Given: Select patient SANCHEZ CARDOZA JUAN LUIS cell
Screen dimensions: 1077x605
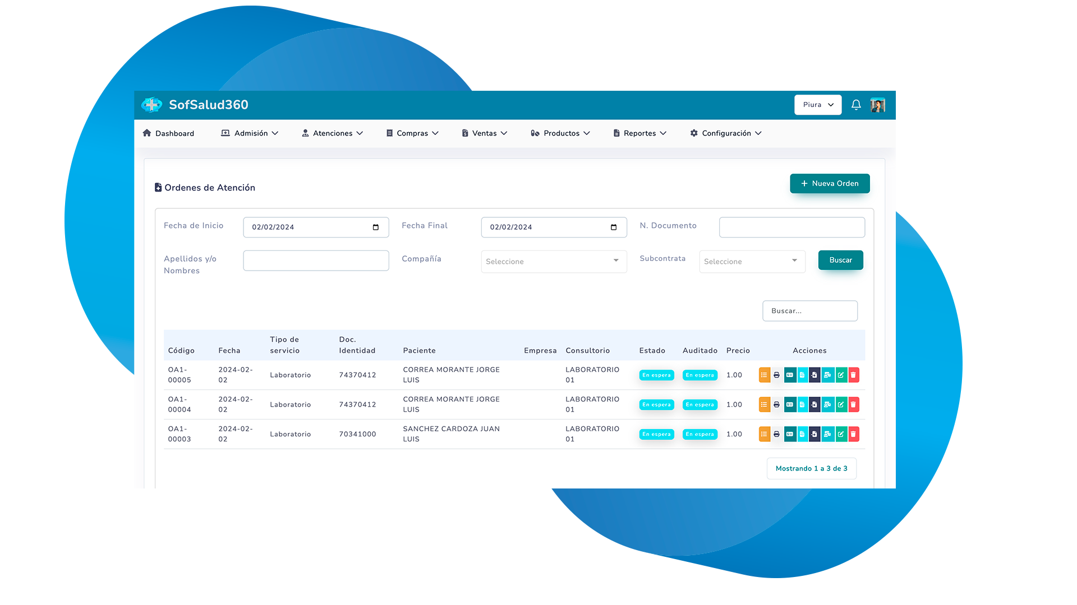Looking at the screenshot, I should pyautogui.click(x=451, y=434).
